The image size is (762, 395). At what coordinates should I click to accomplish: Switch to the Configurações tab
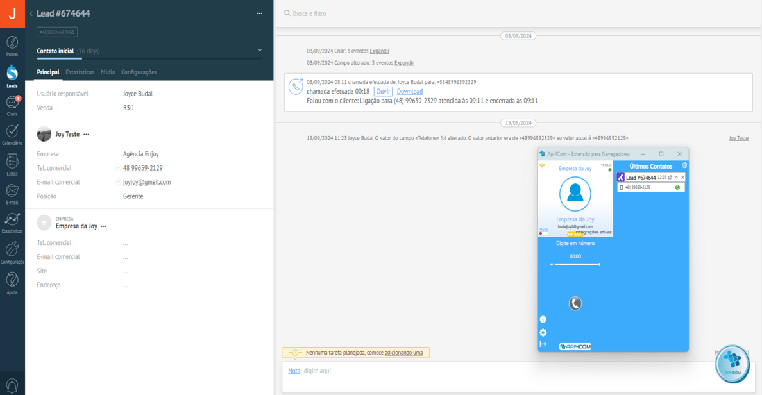click(139, 72)
